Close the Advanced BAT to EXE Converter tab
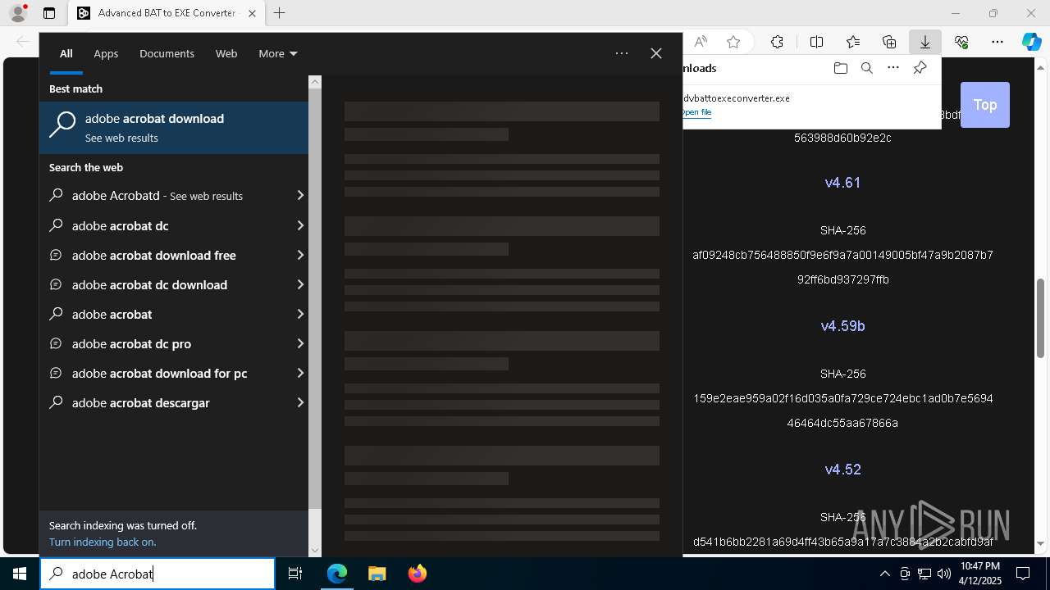Image resolution: width=1050 pixels, height=590 pixels. [x=252, y=13]
